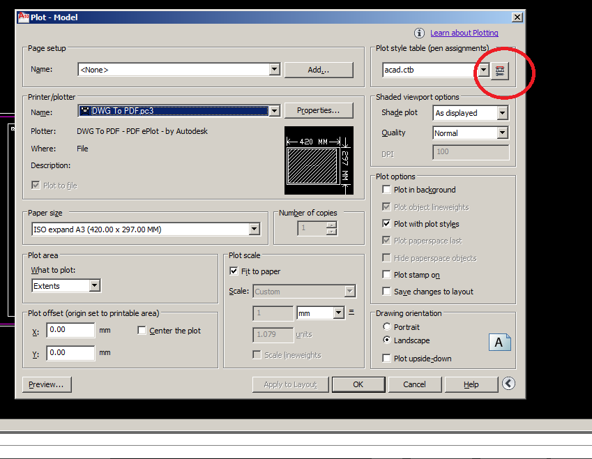The height and width of the screenshot is (459, 592).
Task: Expand the Printer/plotter Name dropdown
Action: 275,111
